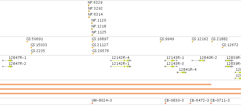This screenshot has height=105, width=241.
Task: Click the GS:20576 insertion marker
Action: [93, 53]
